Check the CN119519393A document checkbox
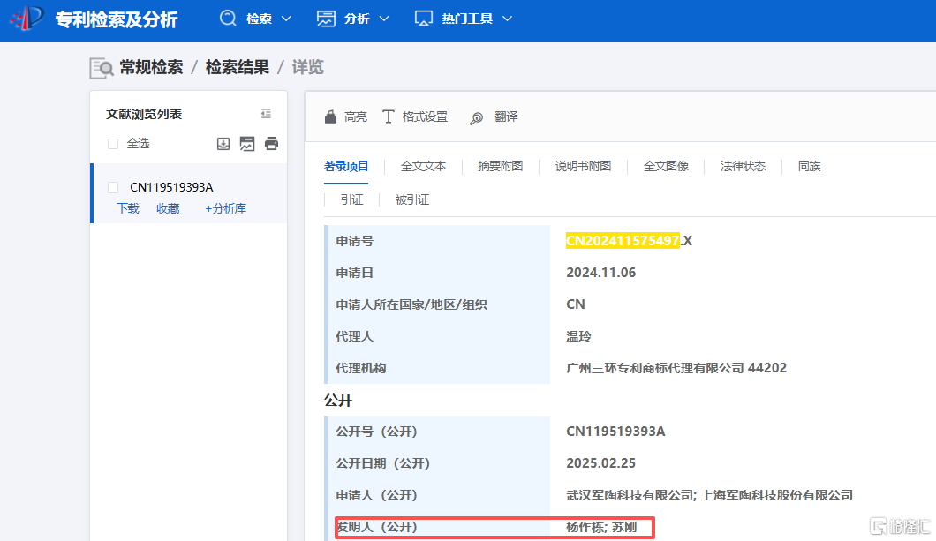Image resolution: width=936 pixels, height=541 pixels. click(113, 187)
